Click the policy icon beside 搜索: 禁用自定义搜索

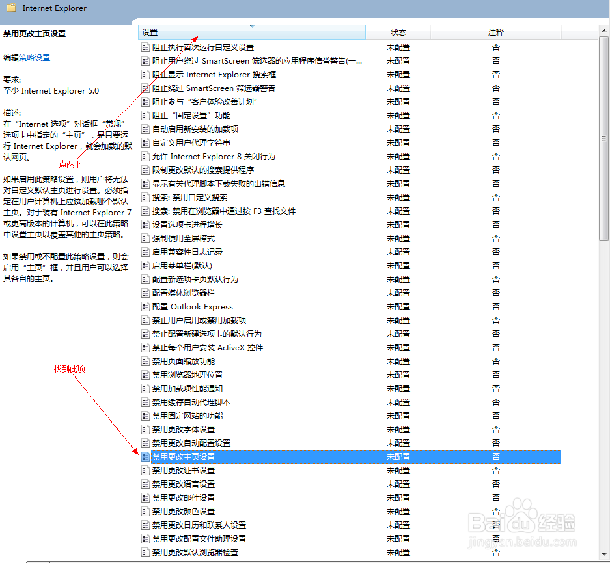(145, 198)
